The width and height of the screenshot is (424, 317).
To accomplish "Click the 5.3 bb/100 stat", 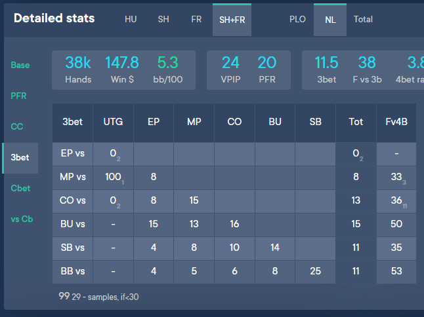I will coord(168,70).
